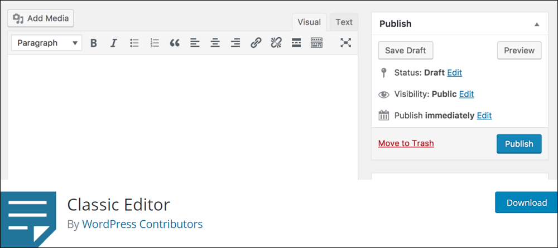This screenshot has height=248, width=558.
Task: Edit the Visibility setting
Action: tap(466, 94)
